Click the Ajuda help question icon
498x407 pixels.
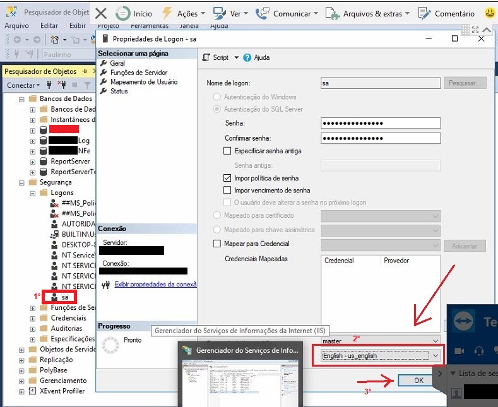pyautogui.click(x=247, y=57)
